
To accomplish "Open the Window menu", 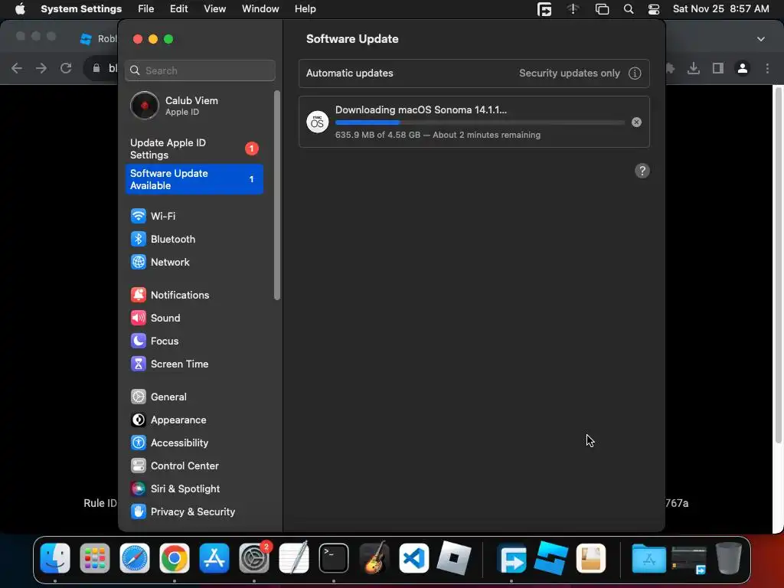I will click(x=260, y=9).
